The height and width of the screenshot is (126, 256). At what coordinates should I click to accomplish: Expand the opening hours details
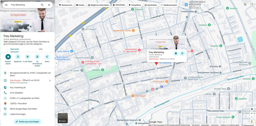coord(50,81)
